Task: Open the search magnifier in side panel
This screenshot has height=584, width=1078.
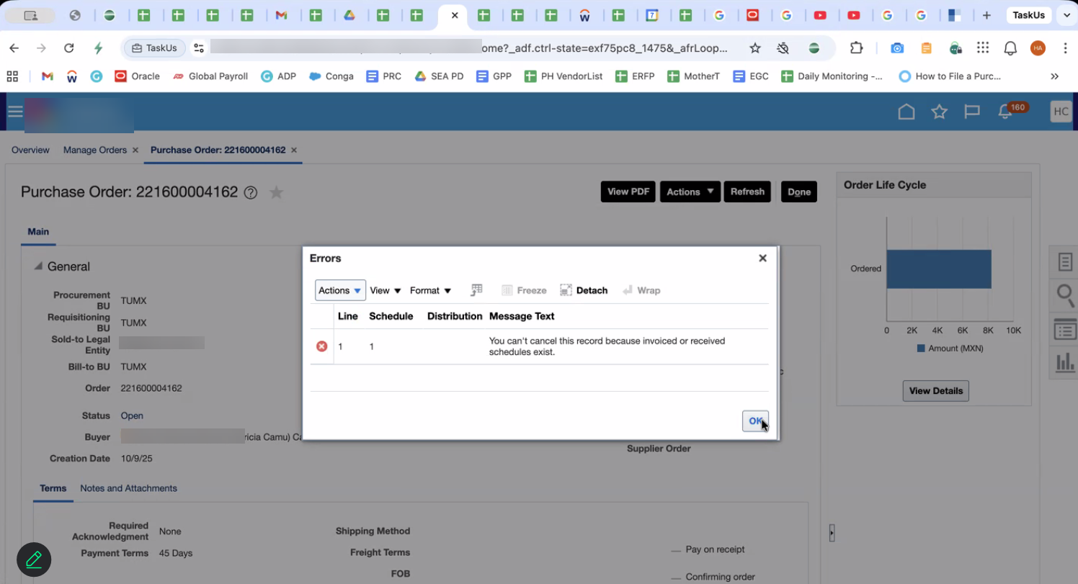Action: coord(1065,295)
